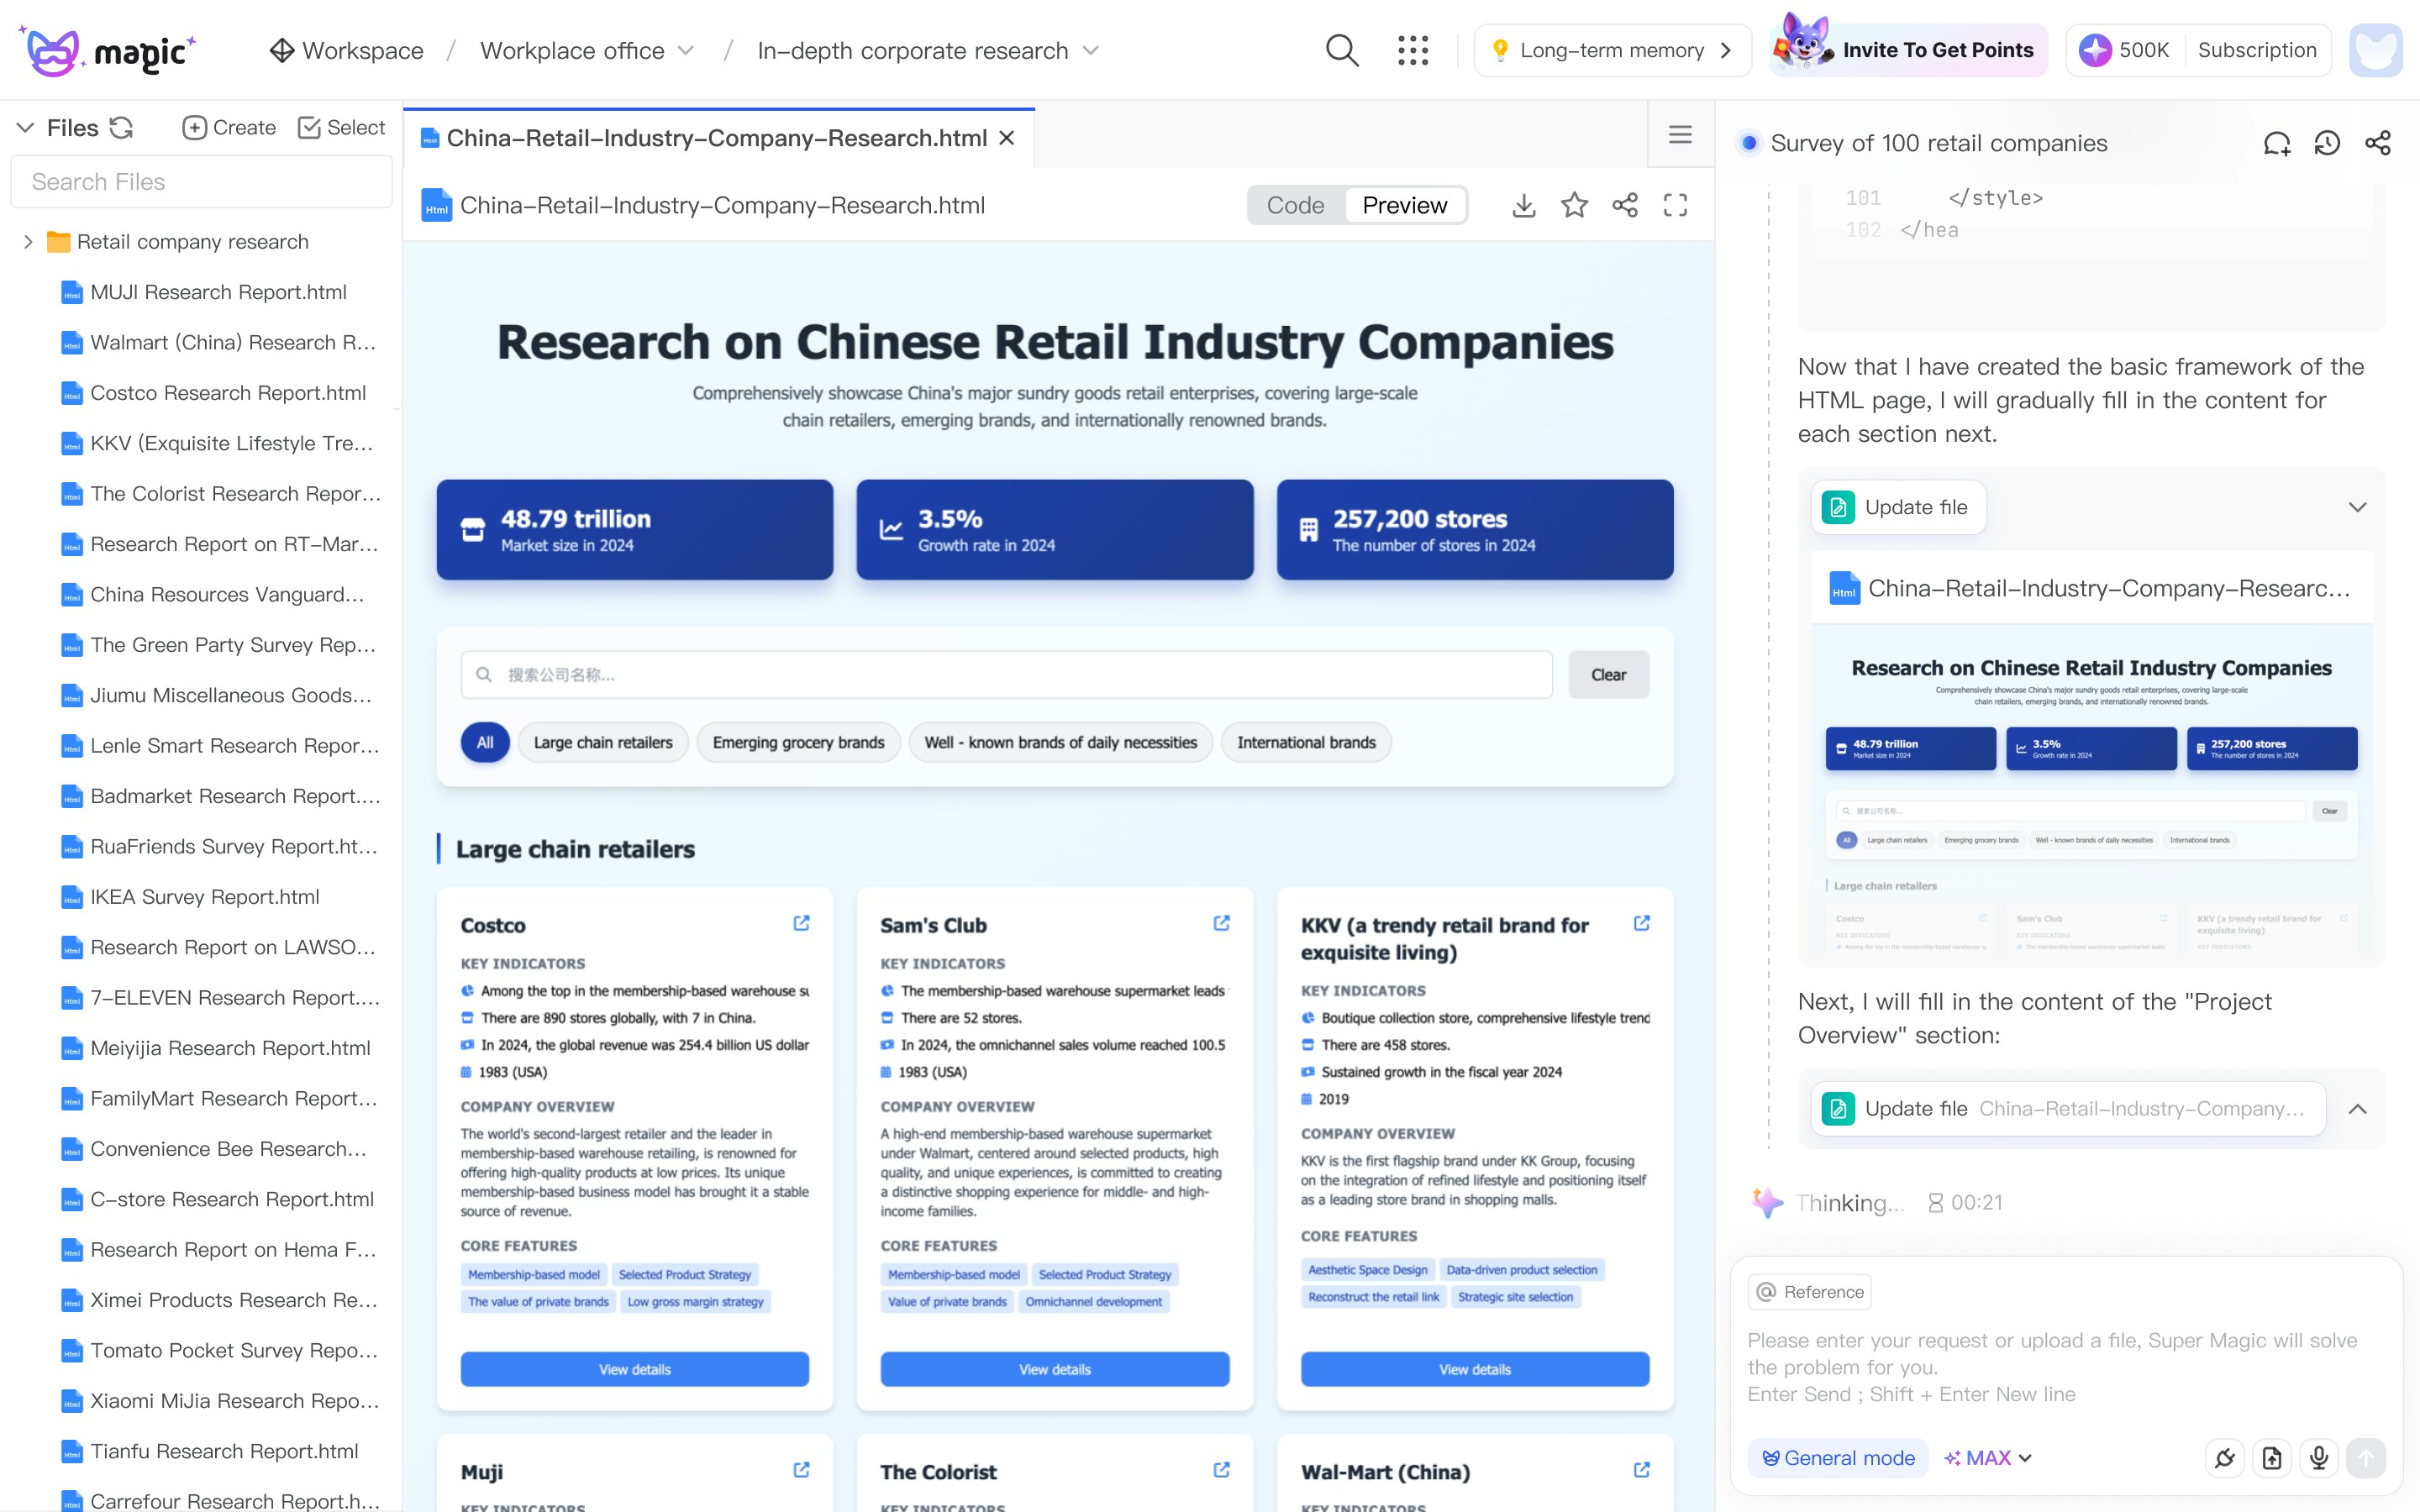This screenshot has width=2420, height=1512.
Task: Open the tab list hamburger menu
Action: point(1680,134)
